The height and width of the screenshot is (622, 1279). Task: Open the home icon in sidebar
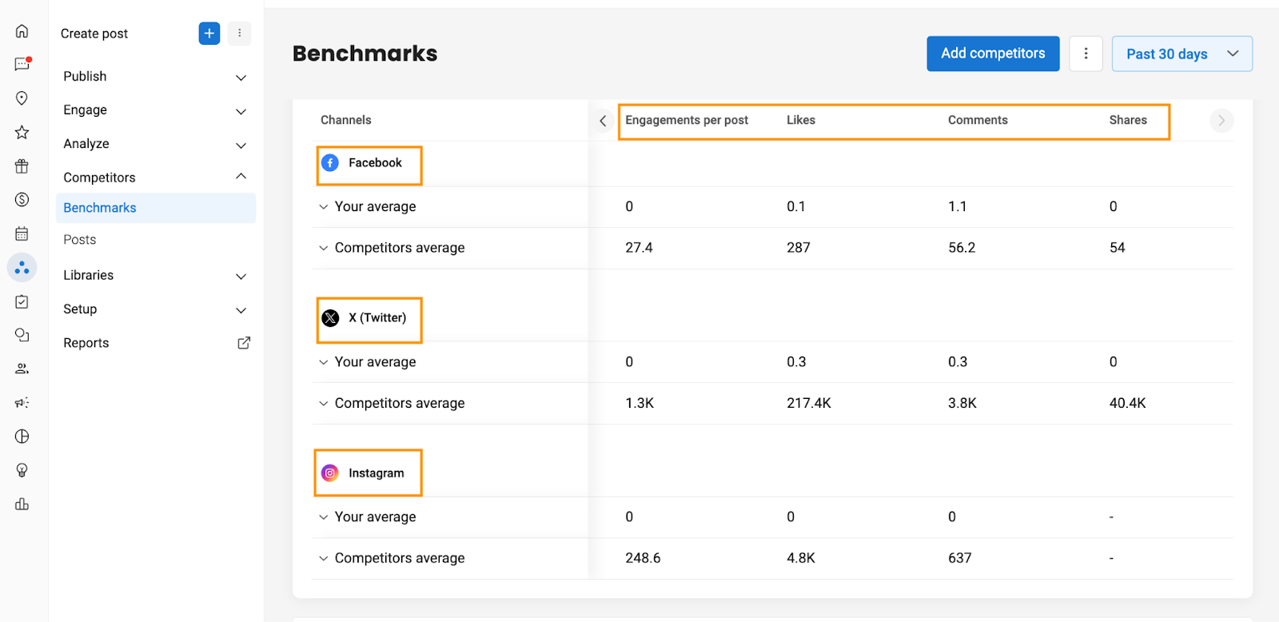(x=22, y=31)
